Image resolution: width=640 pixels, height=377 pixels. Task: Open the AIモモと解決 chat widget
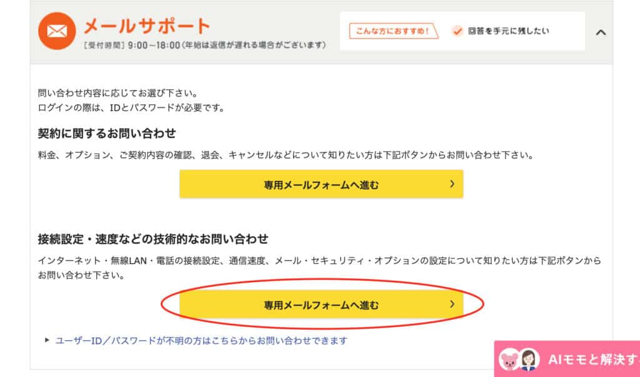pyautogui.click(x=567, y=359)
